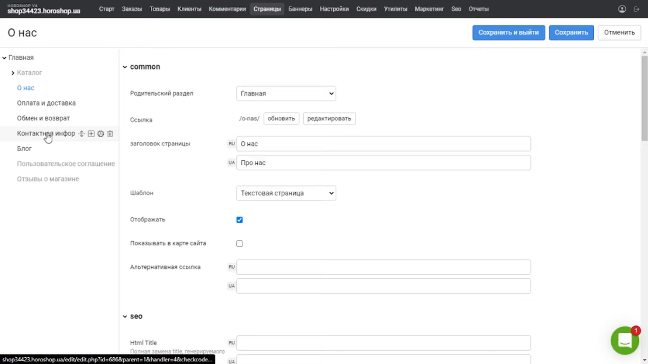The image size is (648, 364).
Task: Click the редактировать link button
Action: pyautogui.click(x=329, y=118)
